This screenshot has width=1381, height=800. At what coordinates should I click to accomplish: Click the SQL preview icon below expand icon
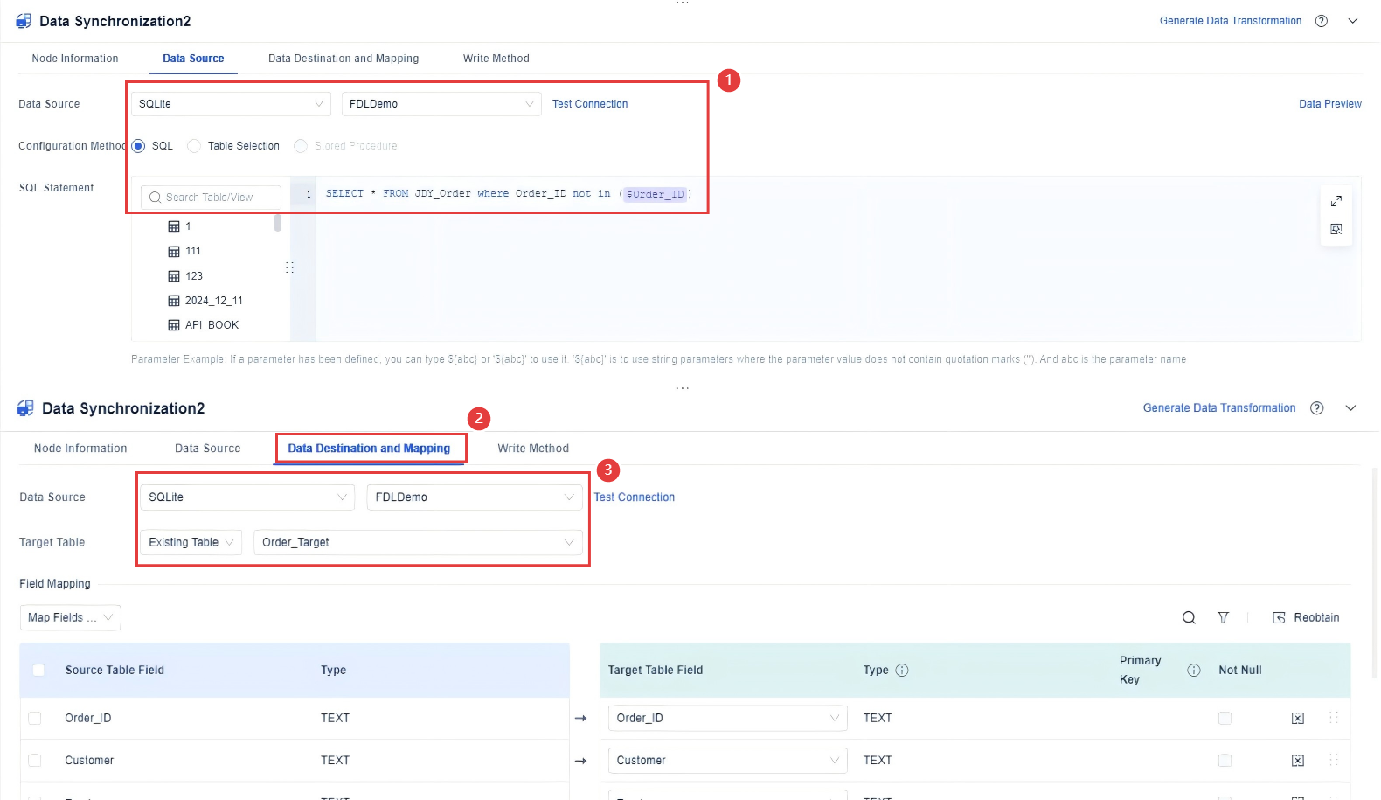(x=1336, y=229)
